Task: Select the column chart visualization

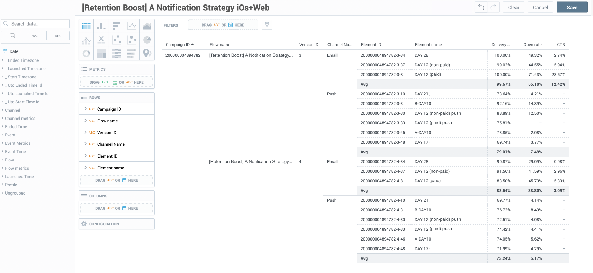Action: click(101, 26)
